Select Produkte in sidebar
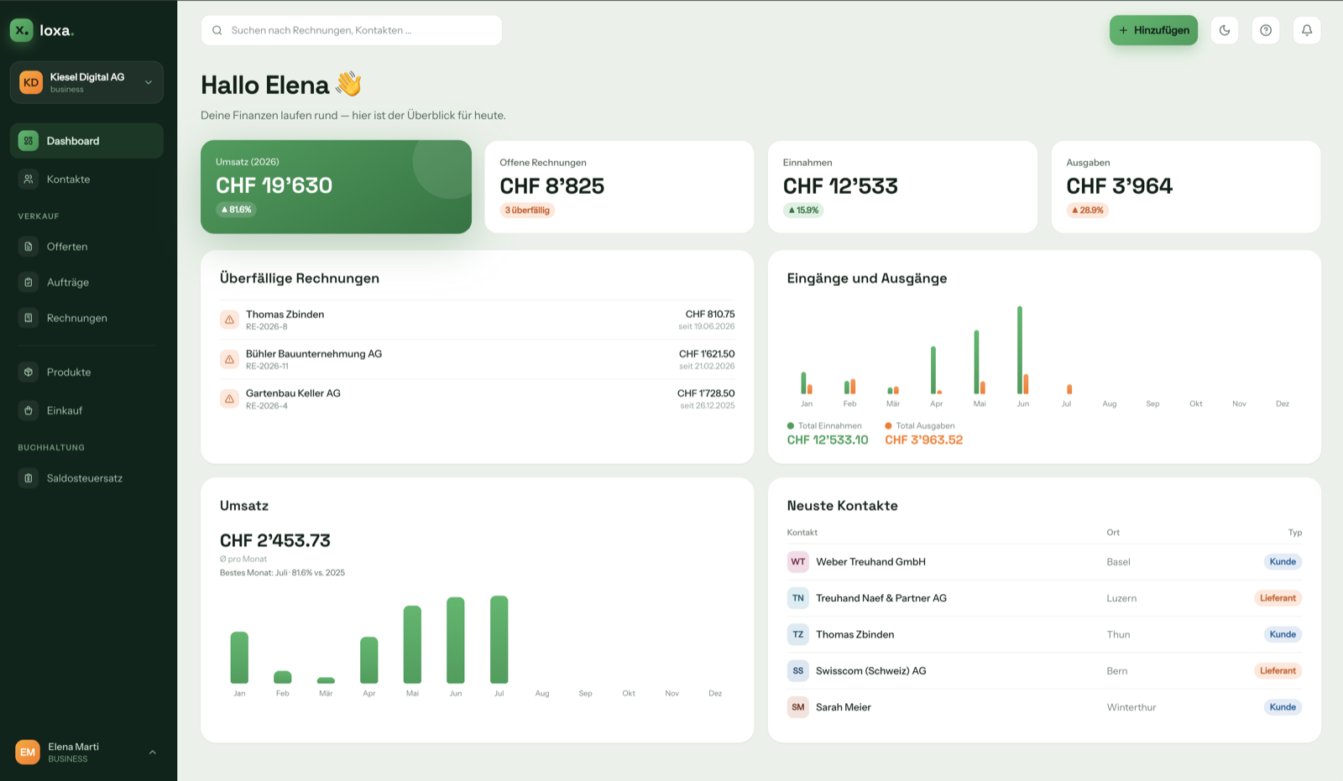The height and width of the screenshot is (781, 1343). pyautogui.click(x=86, y=372)
